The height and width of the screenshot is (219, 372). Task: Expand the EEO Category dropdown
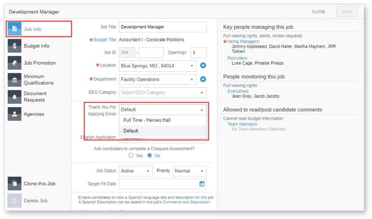[x=163, y=92]
